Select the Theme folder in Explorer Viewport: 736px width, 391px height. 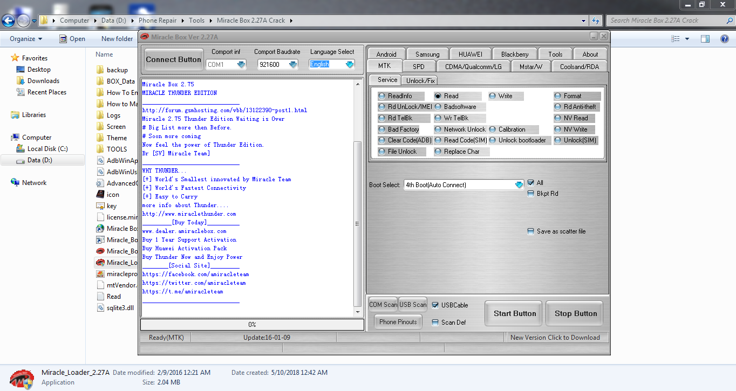tap(111, 138)
